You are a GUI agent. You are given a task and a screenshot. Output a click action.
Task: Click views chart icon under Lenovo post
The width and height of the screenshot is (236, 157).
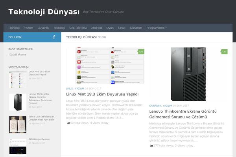(x=151, y=146)
